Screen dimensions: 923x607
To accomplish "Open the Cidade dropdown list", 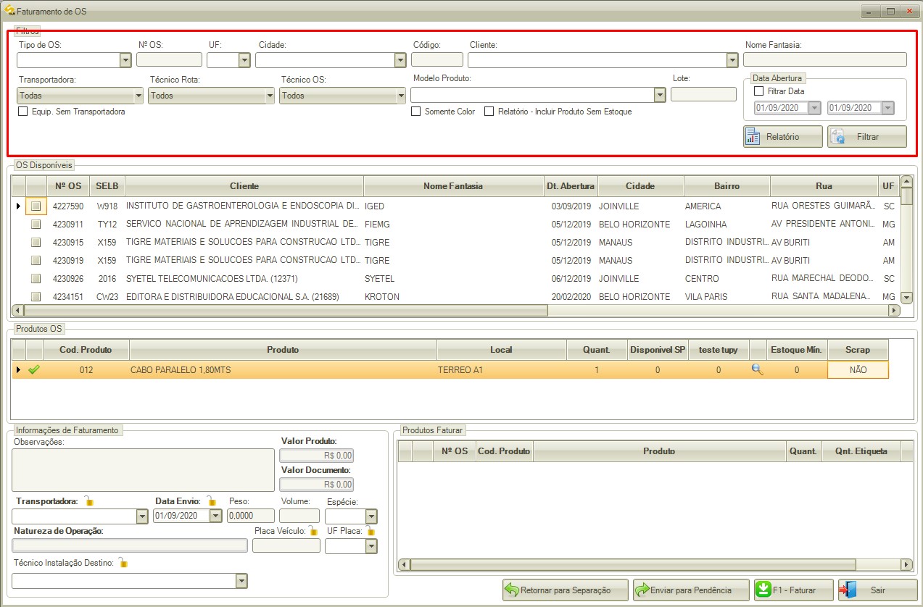I will coord(400,60).
